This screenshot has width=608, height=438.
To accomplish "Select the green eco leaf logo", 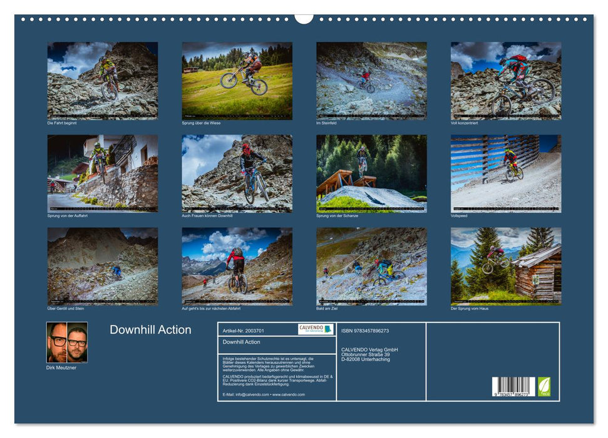I will (543, 386).
